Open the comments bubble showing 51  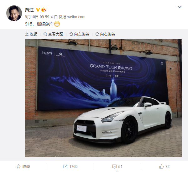pyautogui.click(x=117, y=166)
